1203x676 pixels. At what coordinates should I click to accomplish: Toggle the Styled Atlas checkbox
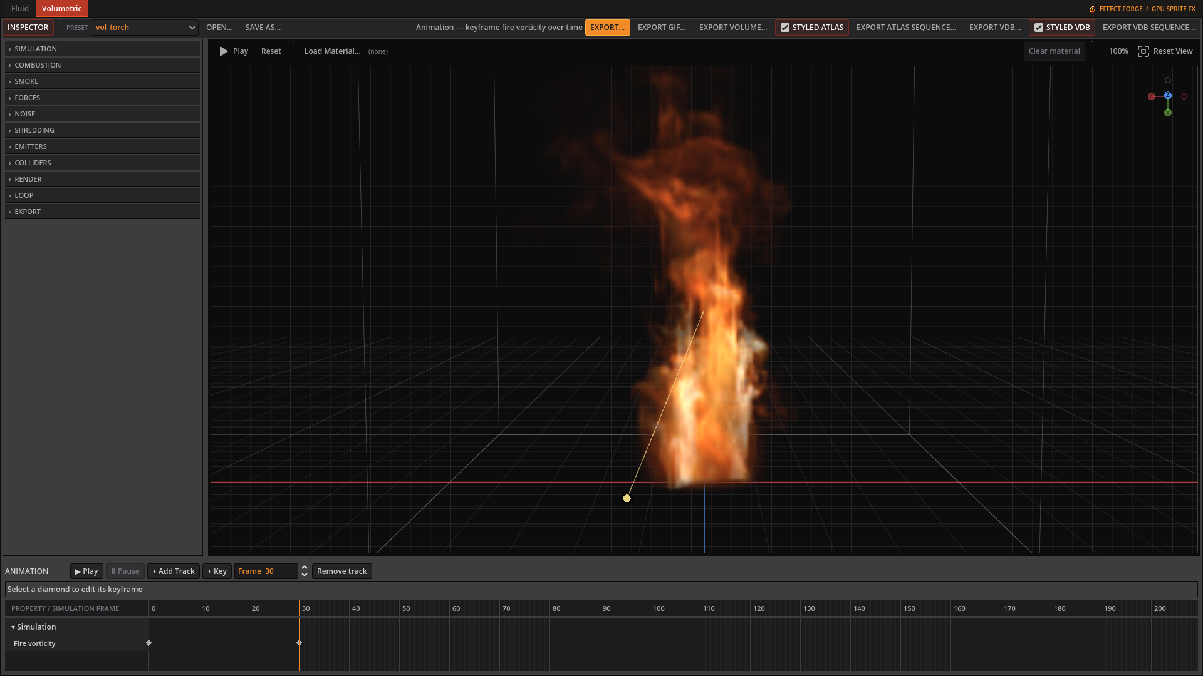(x=785, y=28)
